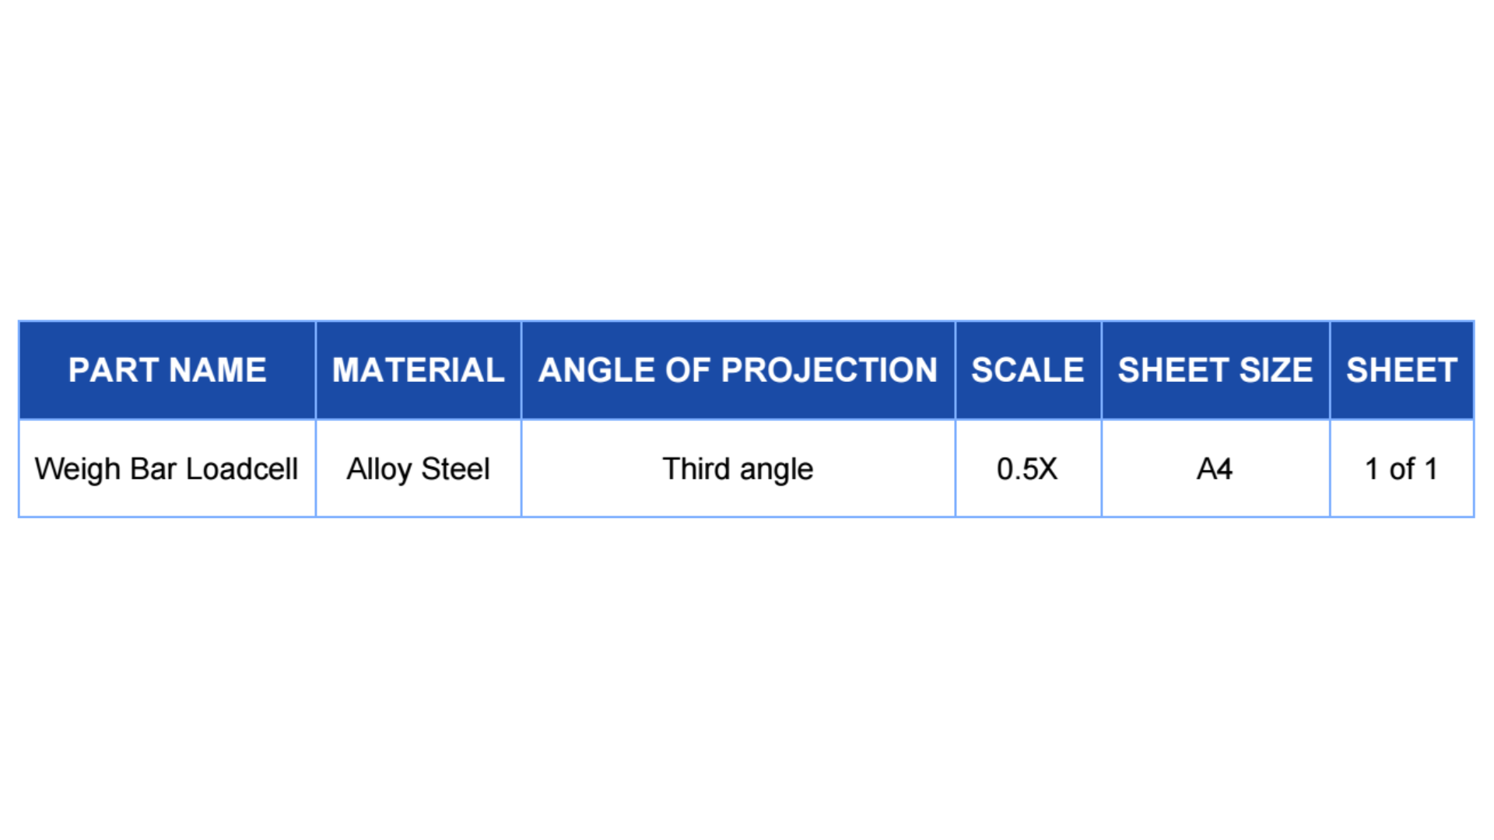Click the Weigh Bar Loadcell cell
The height and width of the screenshot is (840, 1494).
167,469
